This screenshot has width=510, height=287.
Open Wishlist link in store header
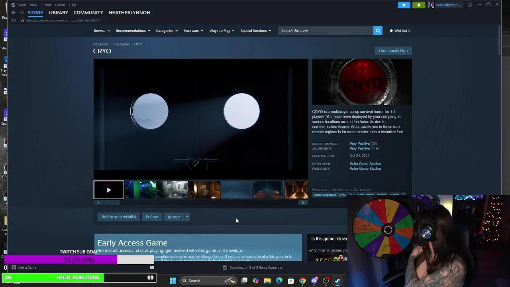coord(400,31)
